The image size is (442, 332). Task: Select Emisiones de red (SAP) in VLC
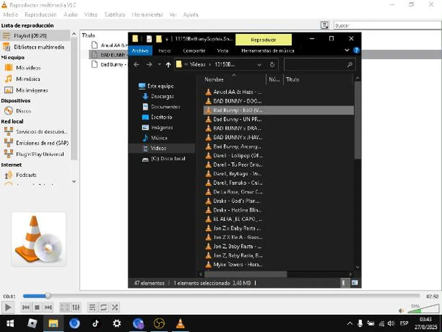(x=42, y=143)
